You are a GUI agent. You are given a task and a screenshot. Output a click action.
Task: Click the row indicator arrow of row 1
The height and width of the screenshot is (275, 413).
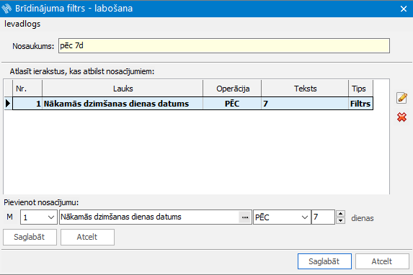(x=8, y=104)
